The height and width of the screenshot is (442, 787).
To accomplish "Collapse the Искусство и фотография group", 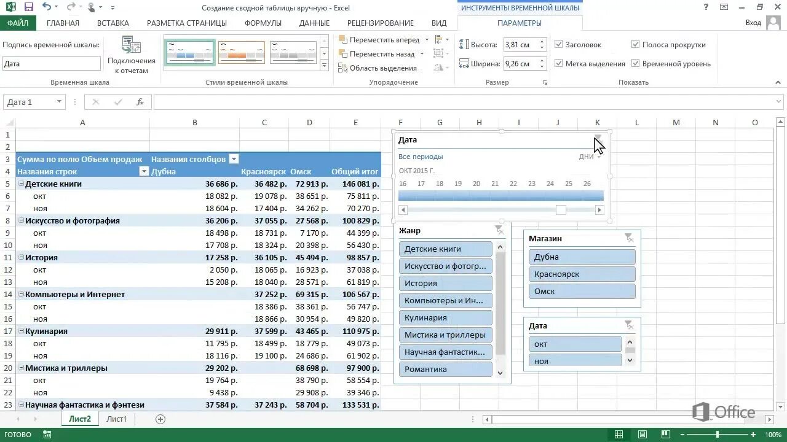I will tap(21, 220).
